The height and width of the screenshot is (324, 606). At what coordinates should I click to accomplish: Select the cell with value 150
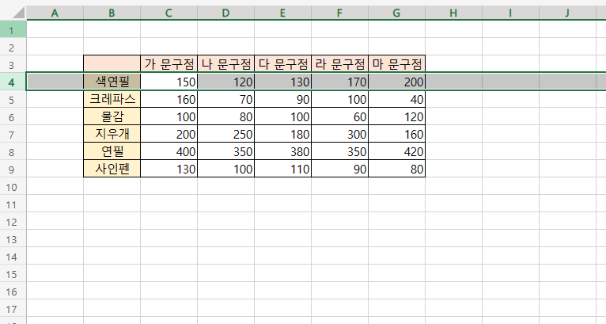point(169,82)
